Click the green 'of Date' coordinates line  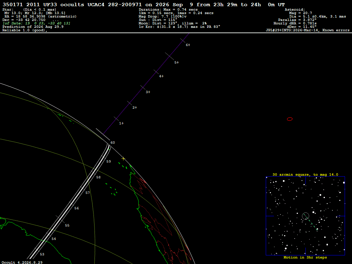[36, 23]
